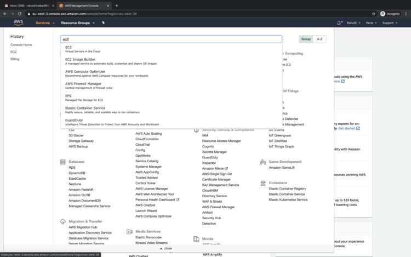Click the pin shortcut icon in navbar
Image resolution: width=411 pixels, height=257 pixels.
103,23
